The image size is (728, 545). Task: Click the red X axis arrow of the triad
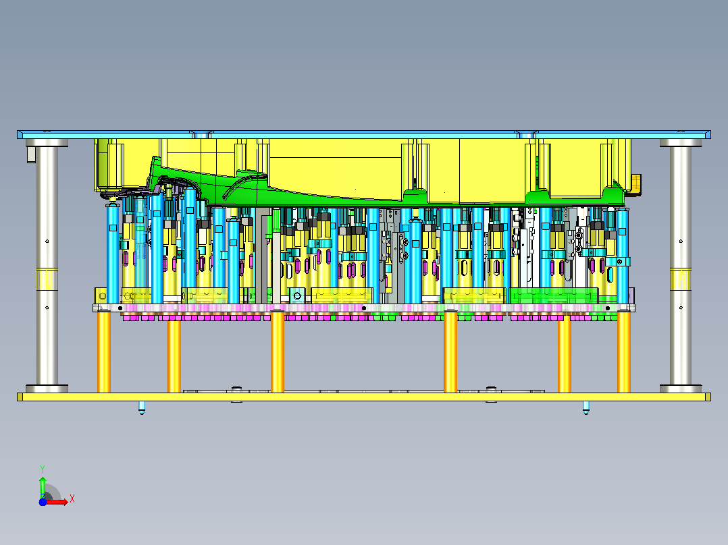click(58, 503)
